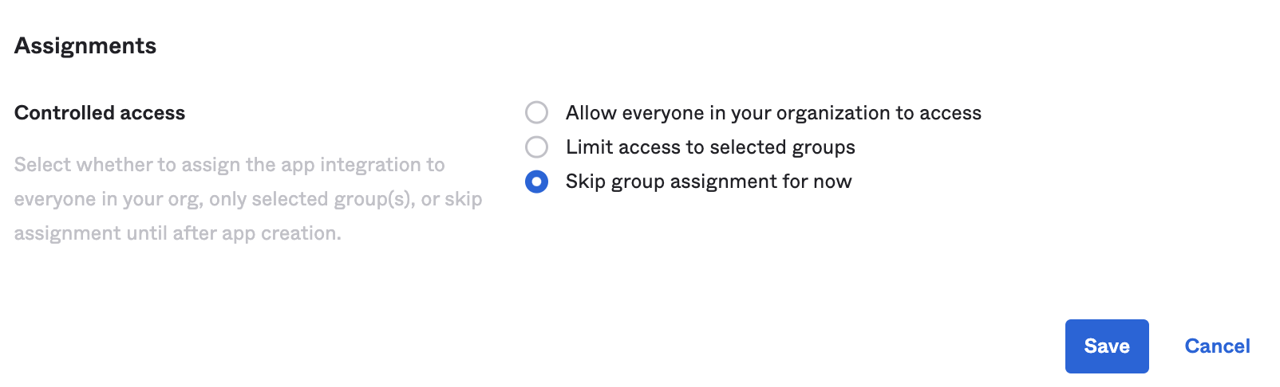Click the 'Skip group assignment for now' label text
Image resolution: width=1280 pixels, height=387 pixels.
click(708, 182)
